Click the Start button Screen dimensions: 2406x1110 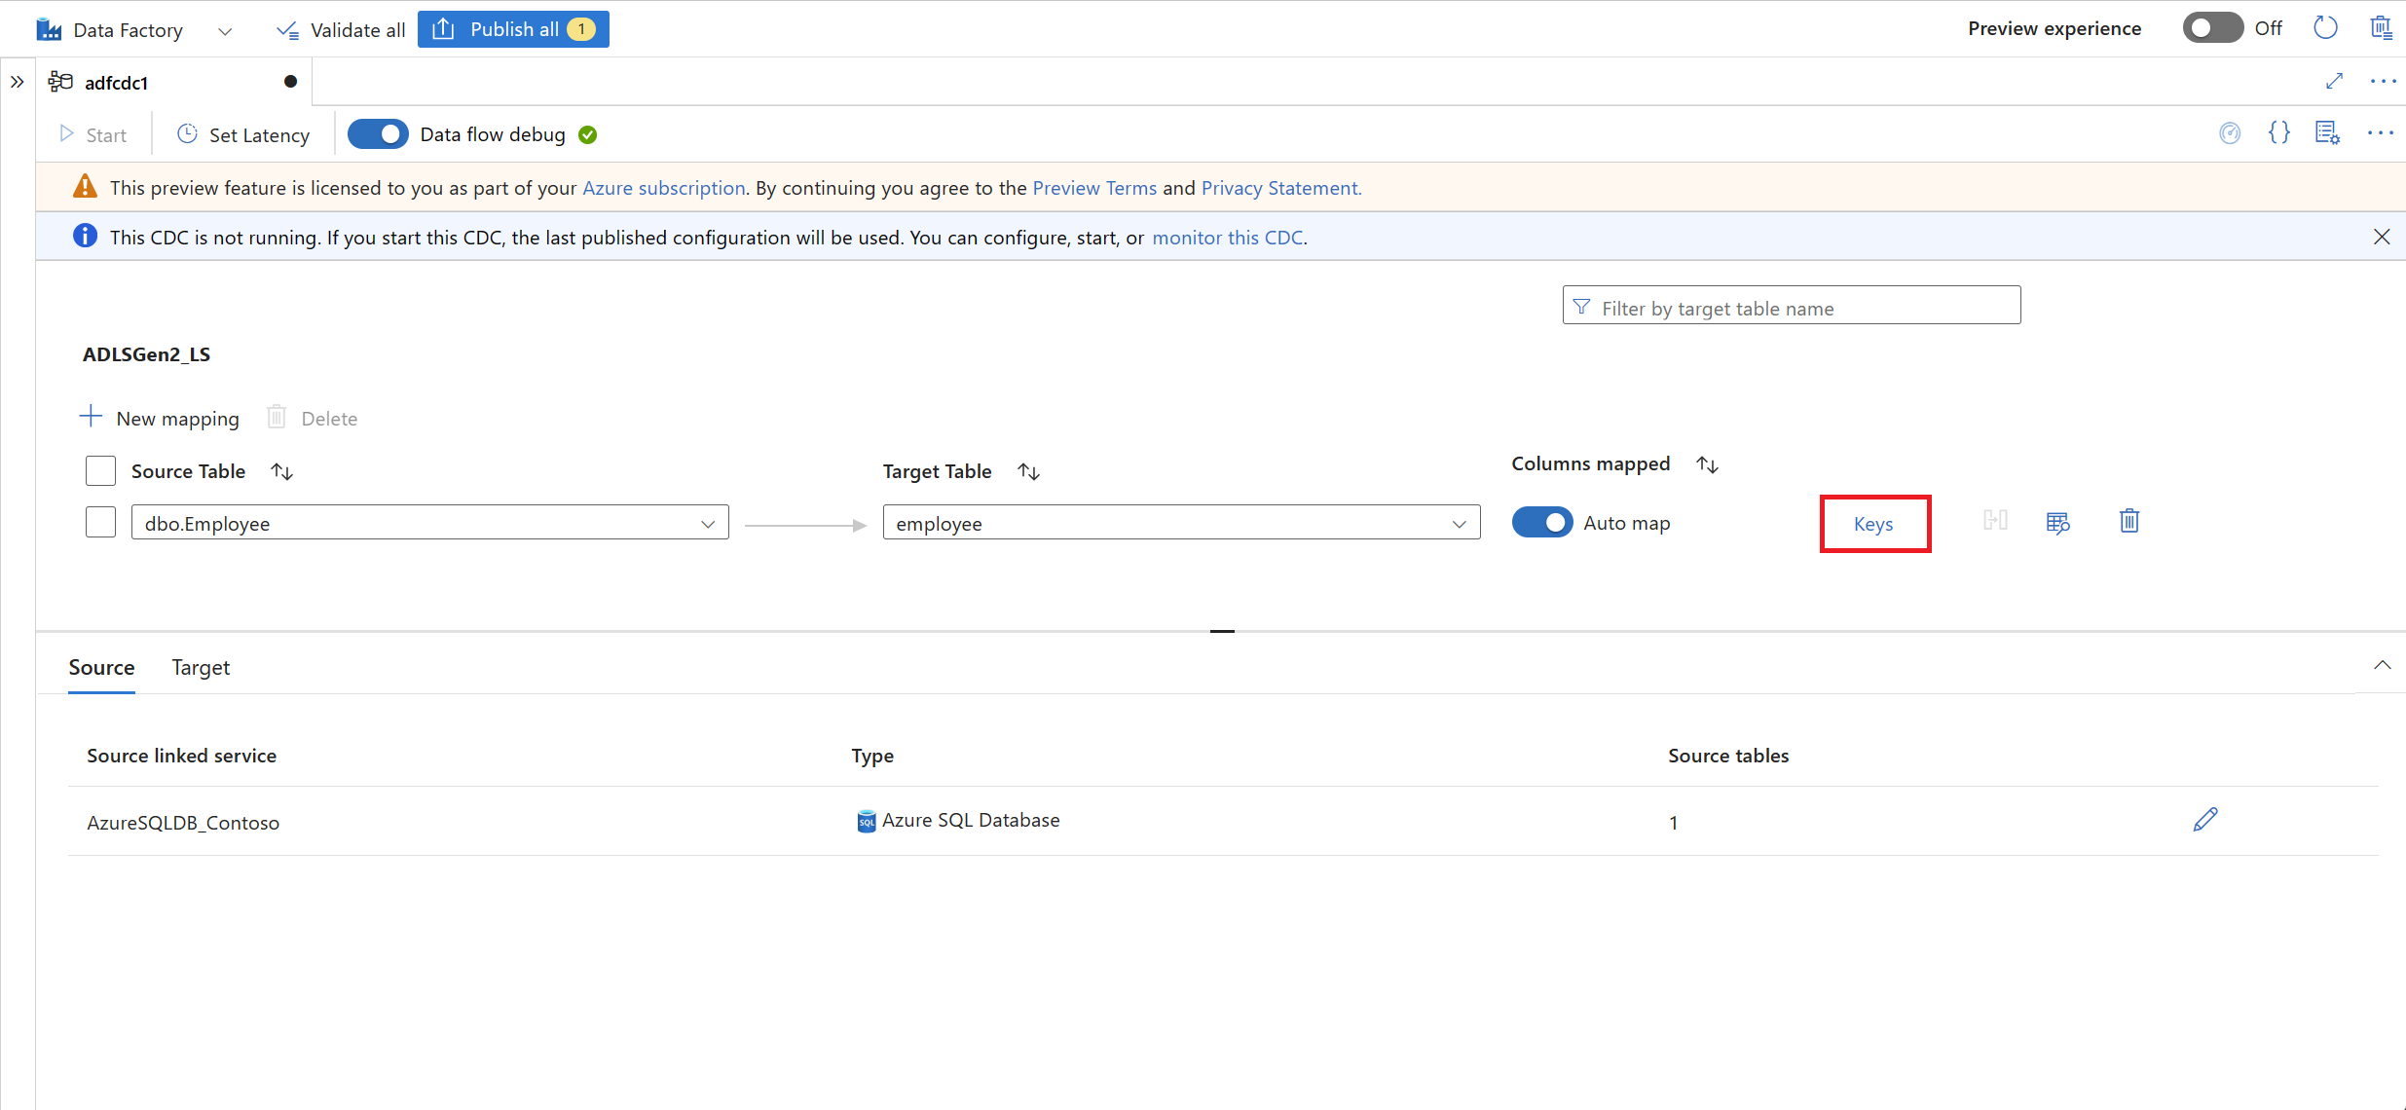93,134
